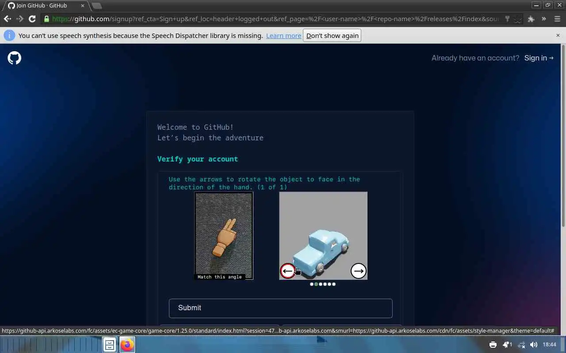
Task: Open the file manager in taskbar
Action: tap(109, 345)
